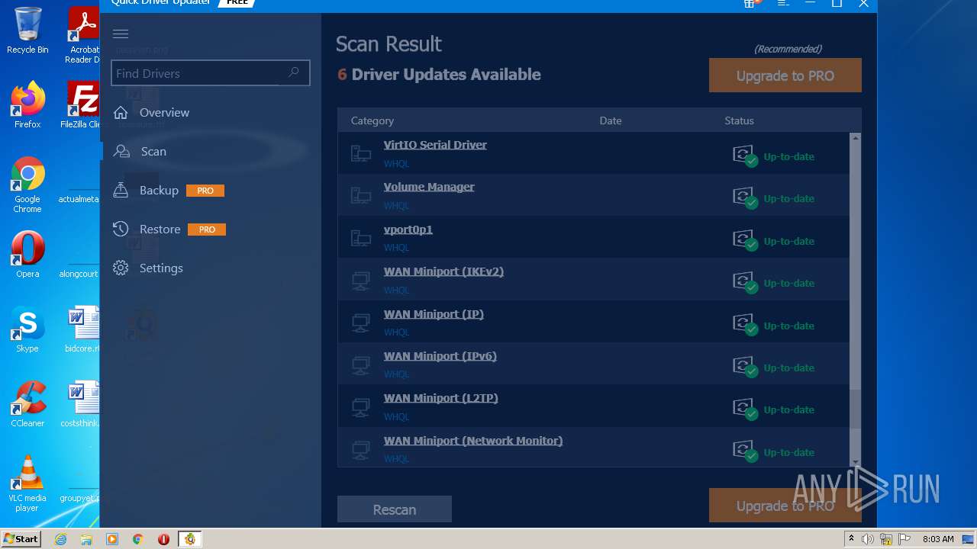
Task: Open the Overview section
Action: [x=164, y=112]
